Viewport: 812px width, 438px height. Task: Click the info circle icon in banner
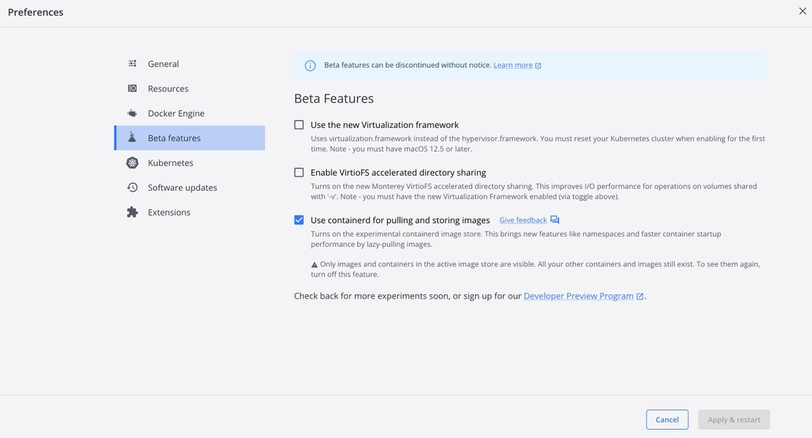[310, 66]
